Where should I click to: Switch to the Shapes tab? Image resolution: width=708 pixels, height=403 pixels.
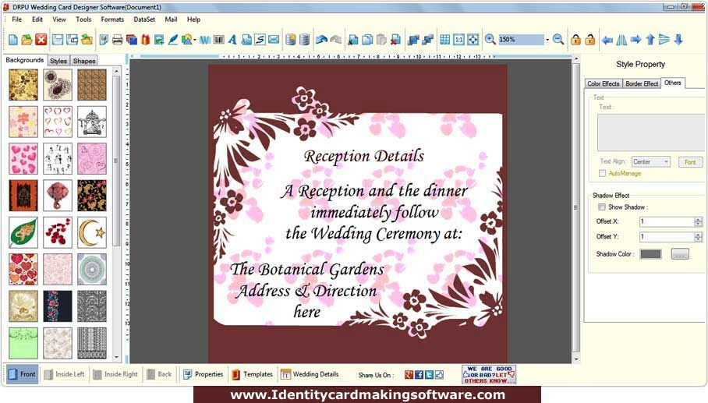(84, 61)
